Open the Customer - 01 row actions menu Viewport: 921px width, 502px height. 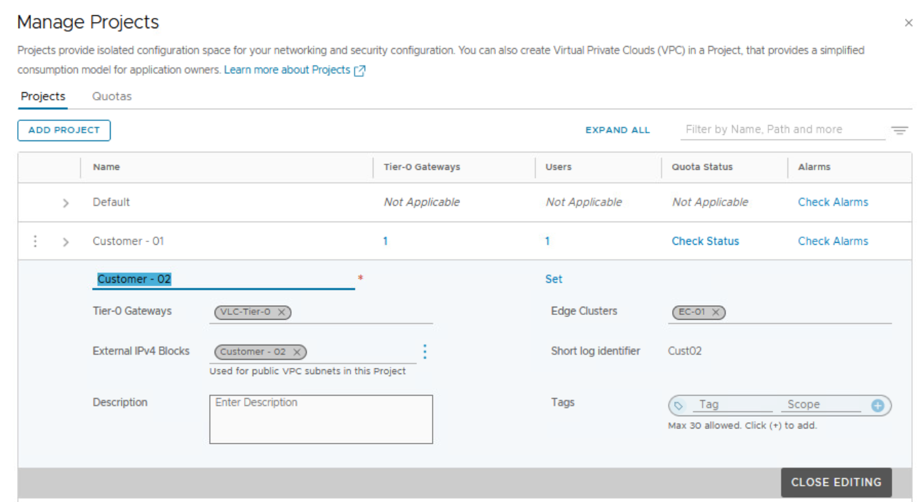coord(36,241)
